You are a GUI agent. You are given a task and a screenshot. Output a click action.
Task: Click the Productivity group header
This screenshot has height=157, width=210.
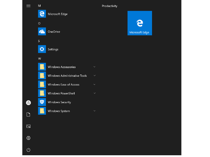point(109,6)
